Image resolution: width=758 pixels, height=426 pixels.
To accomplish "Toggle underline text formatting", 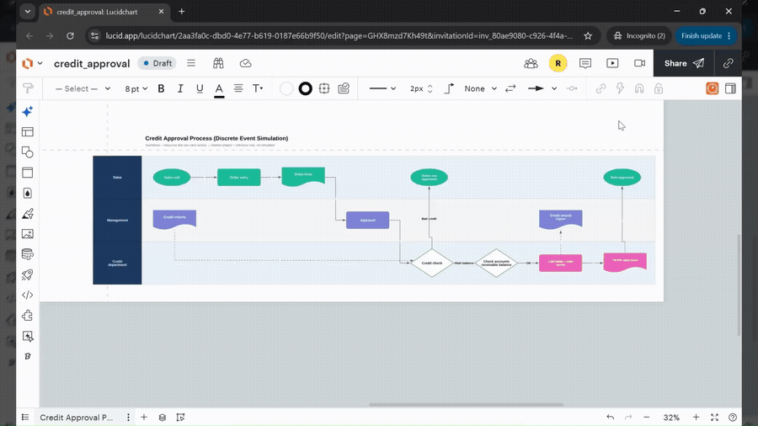I will pyautogui.click(x=200, y=88).
